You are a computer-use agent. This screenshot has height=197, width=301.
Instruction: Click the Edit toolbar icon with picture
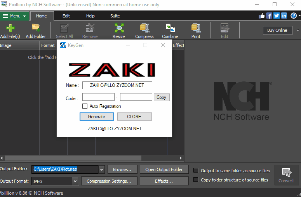[x=224, y=28]
